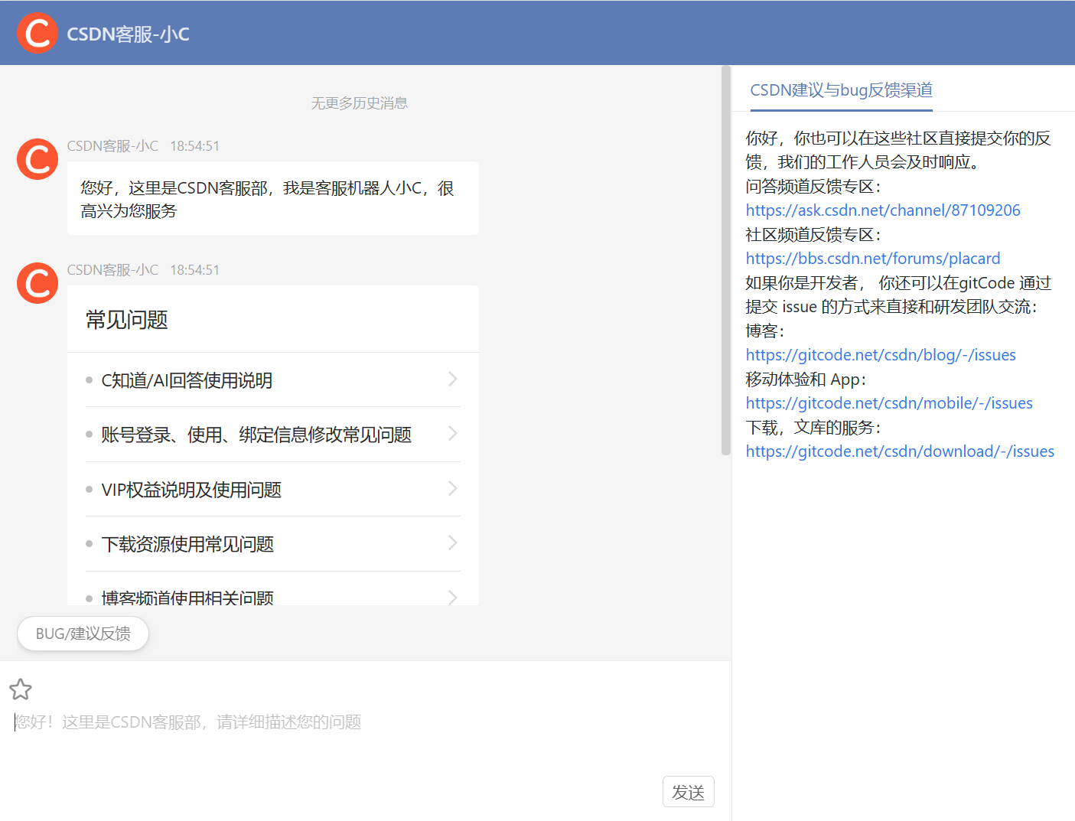Click the chat history scrollbar
Viewport: 1075px width, 821px height.
(x=726, y=260)
